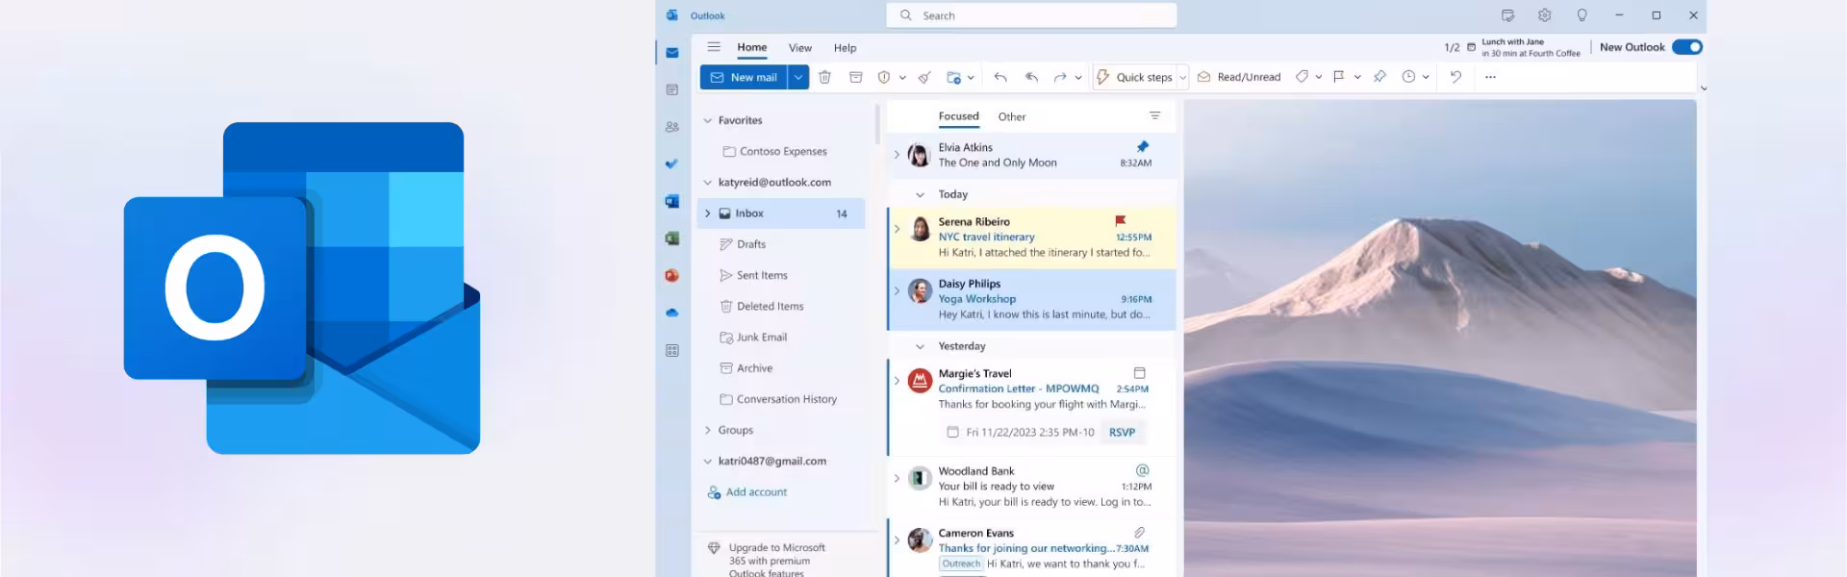Open the More apps grid icon
The height and width of the screenshot is (577, 1847).
coord(671,350)
